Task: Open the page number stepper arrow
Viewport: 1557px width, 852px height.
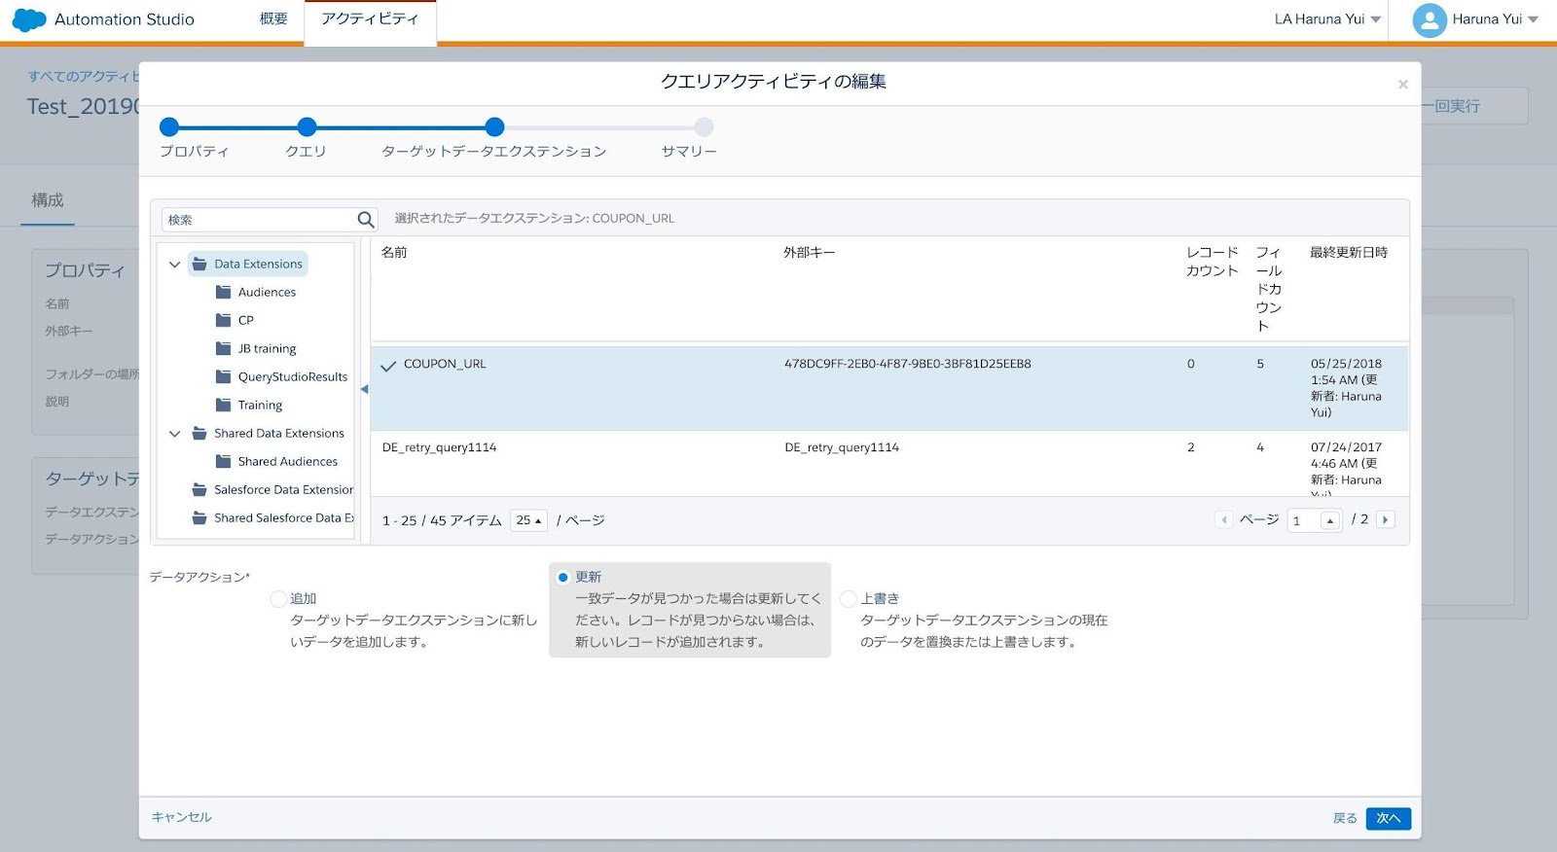Action: tap(1330, 520)
